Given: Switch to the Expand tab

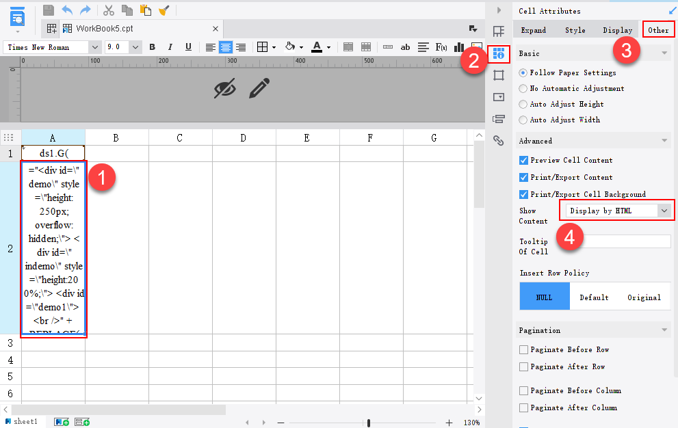Looking at the screenshot, I should (534, 30).
